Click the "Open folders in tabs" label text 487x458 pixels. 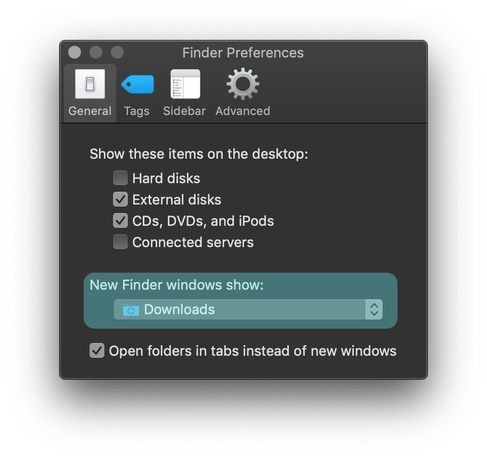[x=253, y=351]
